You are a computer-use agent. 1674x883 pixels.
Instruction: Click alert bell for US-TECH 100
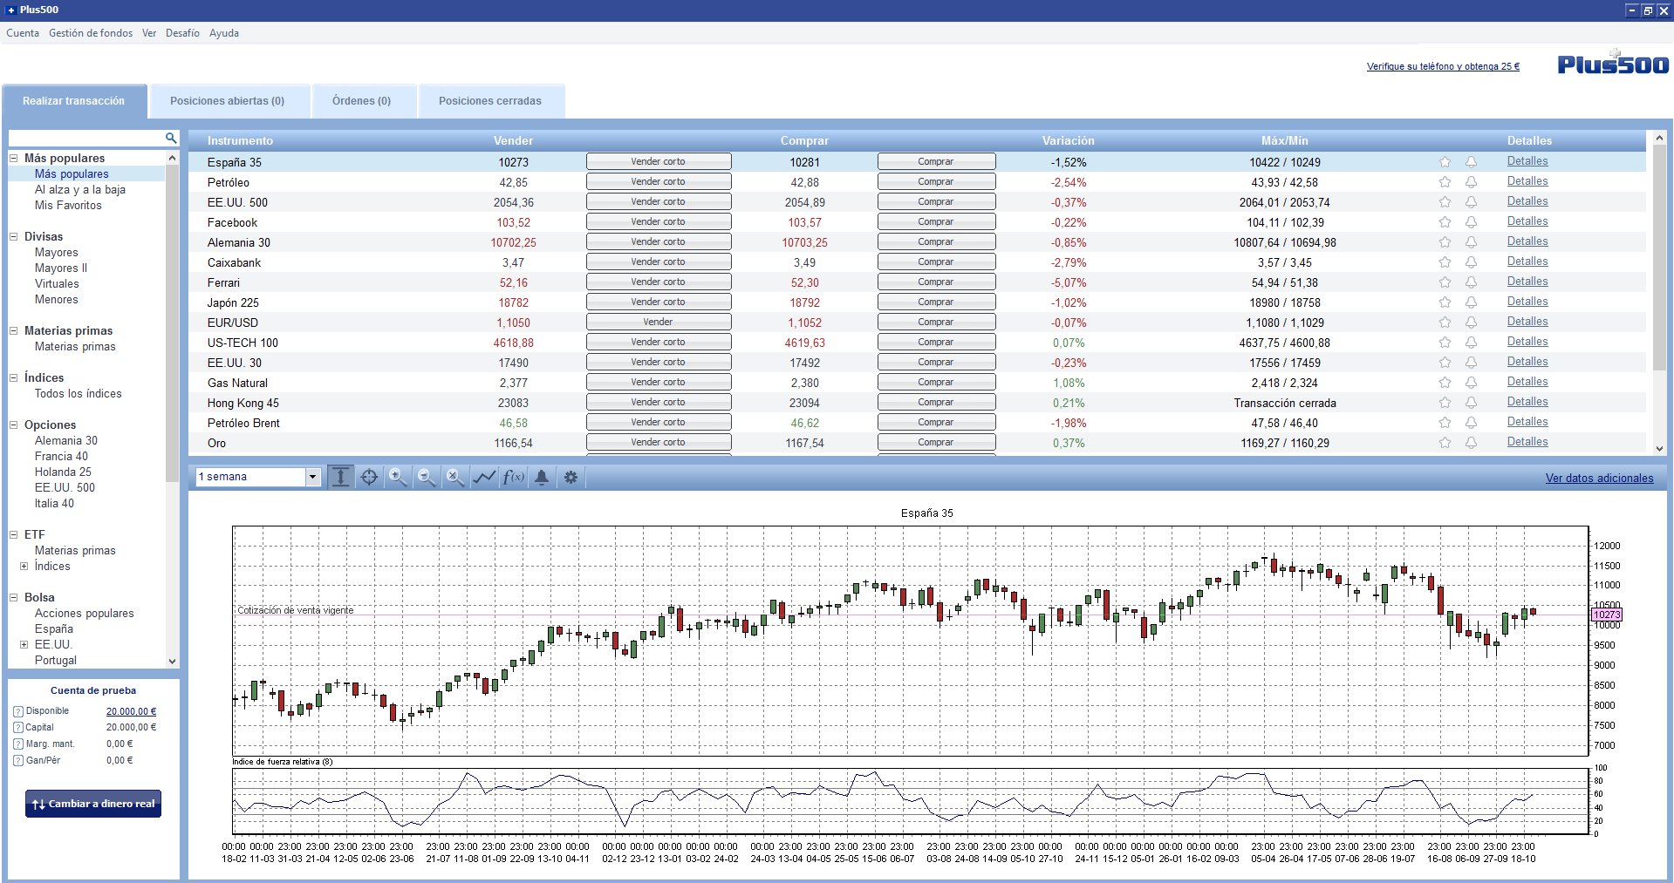tap(1471, 343)
